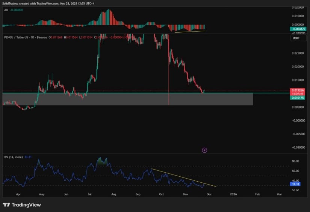Click the Jul label on time axis
Screen dimensions: 310x212
pos(90,194)
